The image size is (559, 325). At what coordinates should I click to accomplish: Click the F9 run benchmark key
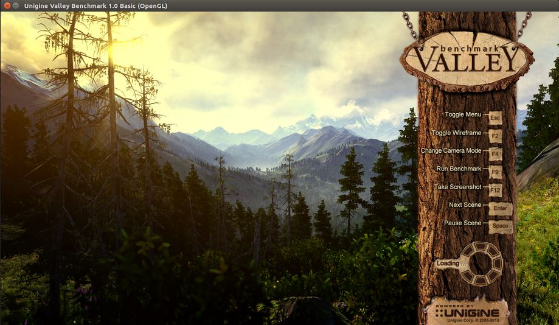pyautogui.click(x=495, y=172)
